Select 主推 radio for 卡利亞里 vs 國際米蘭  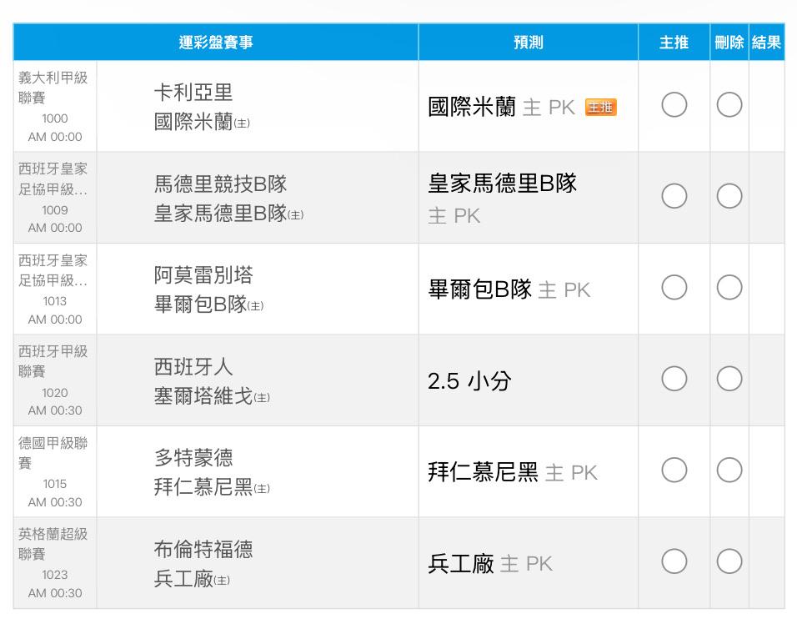tap(674, 105)
